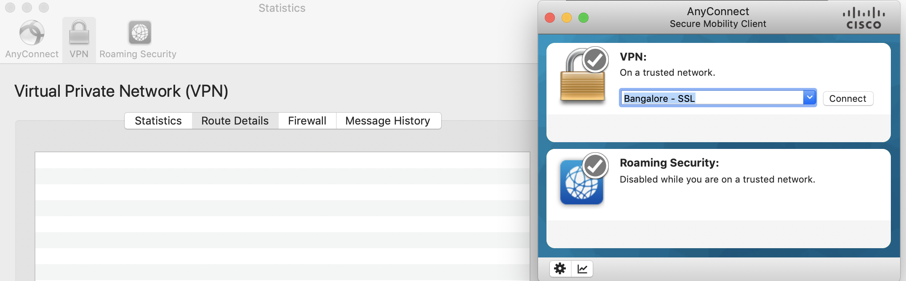Click the first row in statistics table
The height and width of the screenshot is (281, 906).
[282, 160]
